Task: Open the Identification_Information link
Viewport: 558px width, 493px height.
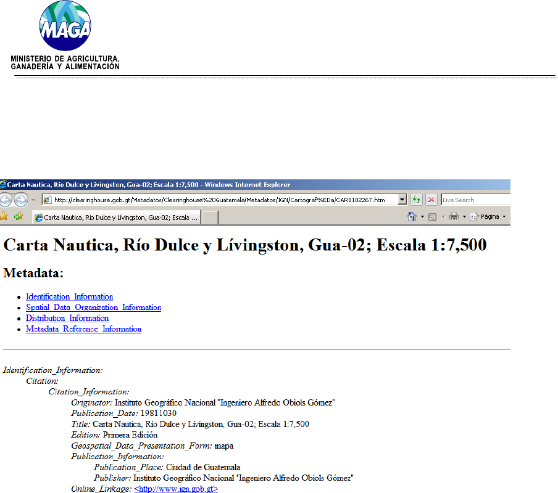Action: pyautogui.click(x=69, y=296)
